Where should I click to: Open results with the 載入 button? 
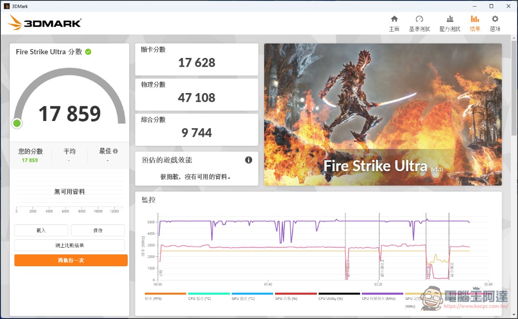pos(41,230)
